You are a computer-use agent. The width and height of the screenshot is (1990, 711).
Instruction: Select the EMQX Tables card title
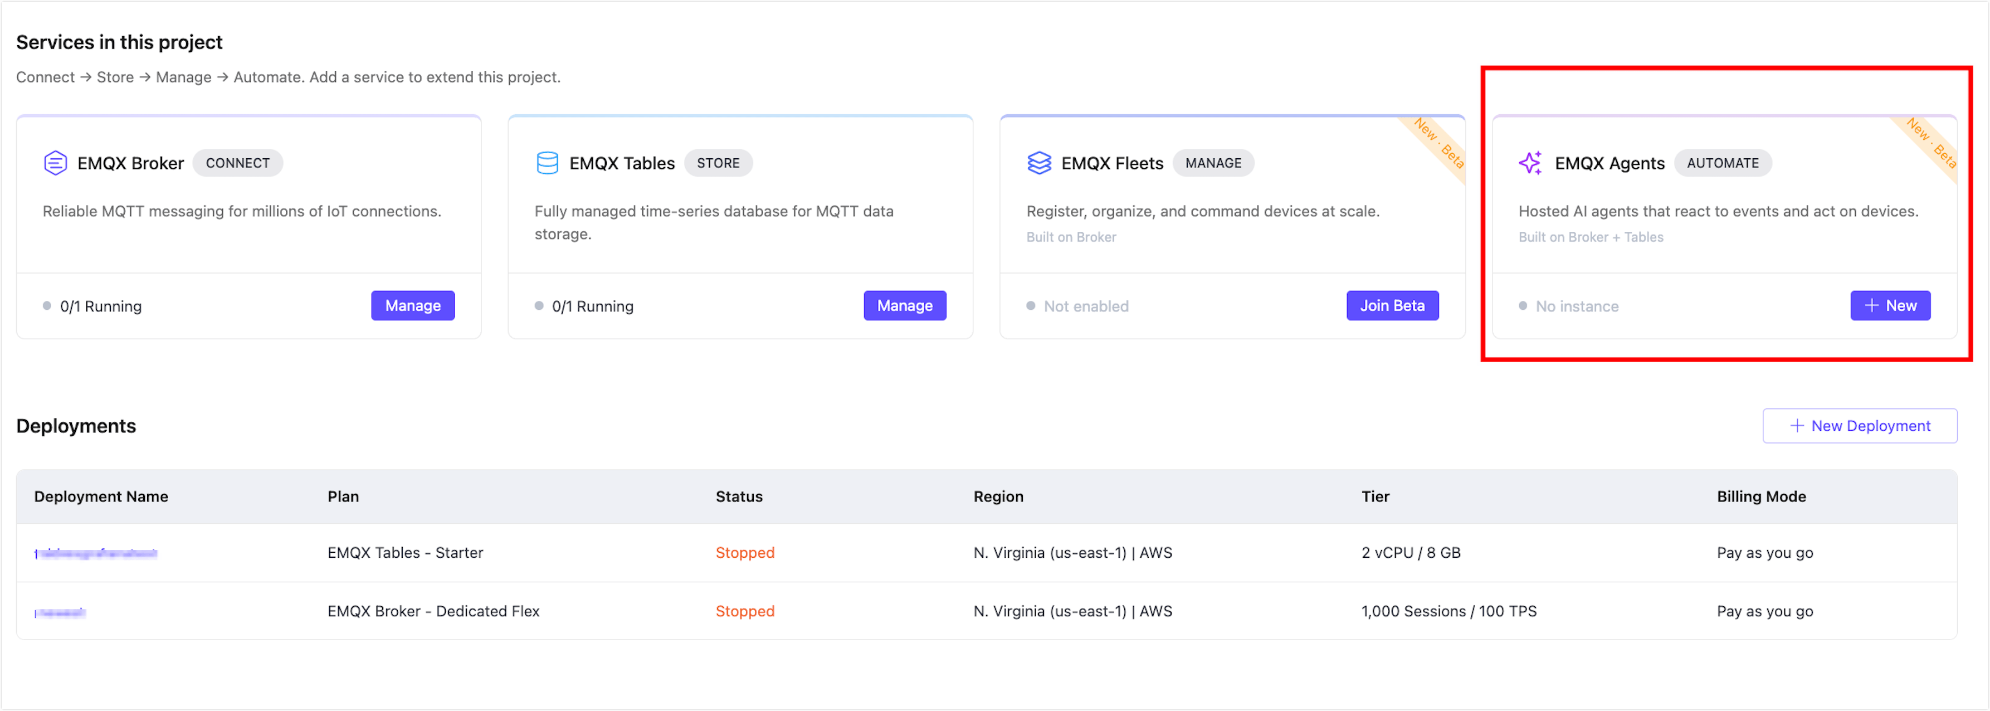[622, 163]
